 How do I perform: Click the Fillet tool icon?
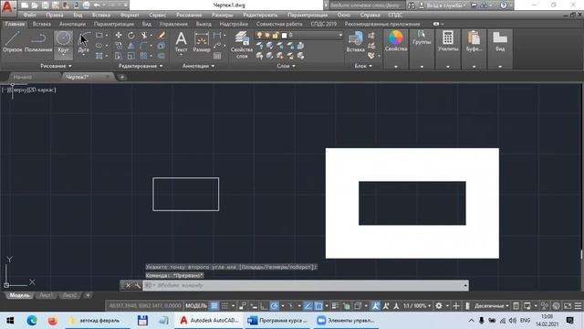coord(144,46)
